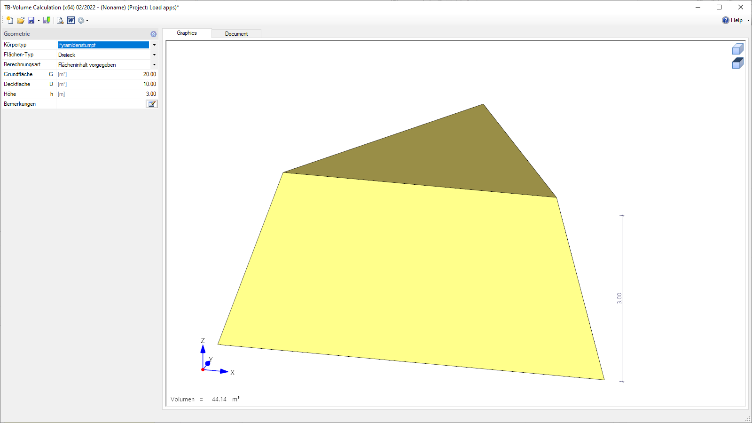Select the transparent cube view icon
752x423 pixels.
737,49
